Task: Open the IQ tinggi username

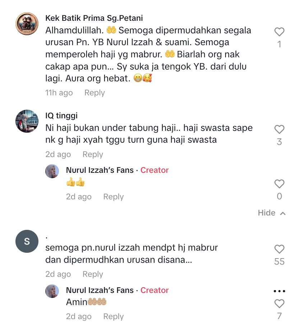Action: 61,115
